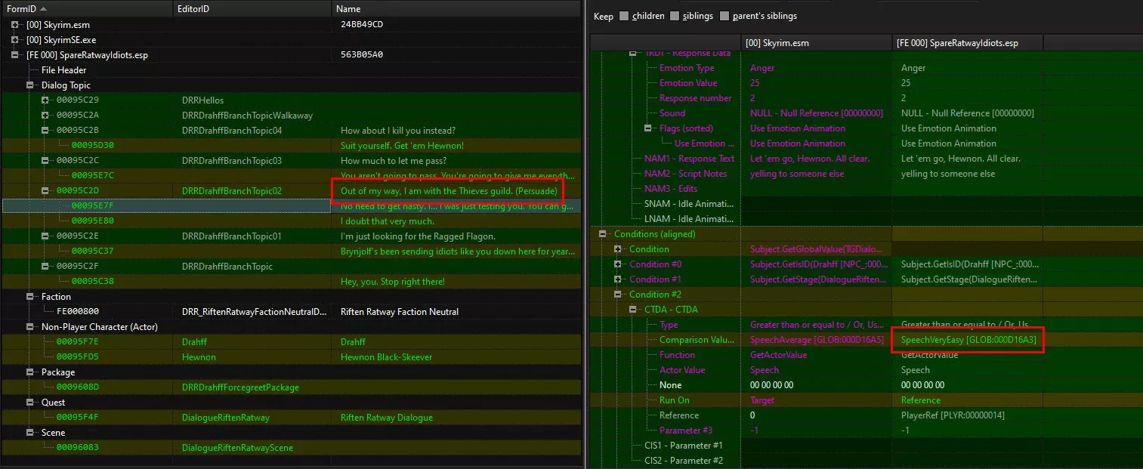Select the highlighted record 00095E7F

(x=291, y=206)
